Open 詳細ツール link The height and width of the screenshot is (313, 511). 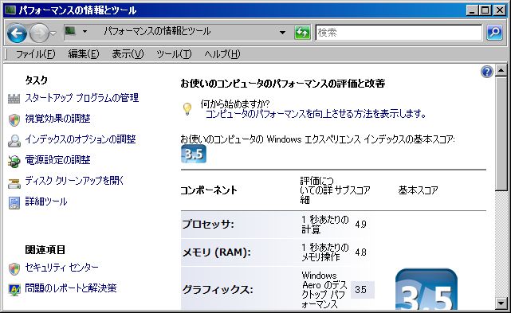(46, 201)
